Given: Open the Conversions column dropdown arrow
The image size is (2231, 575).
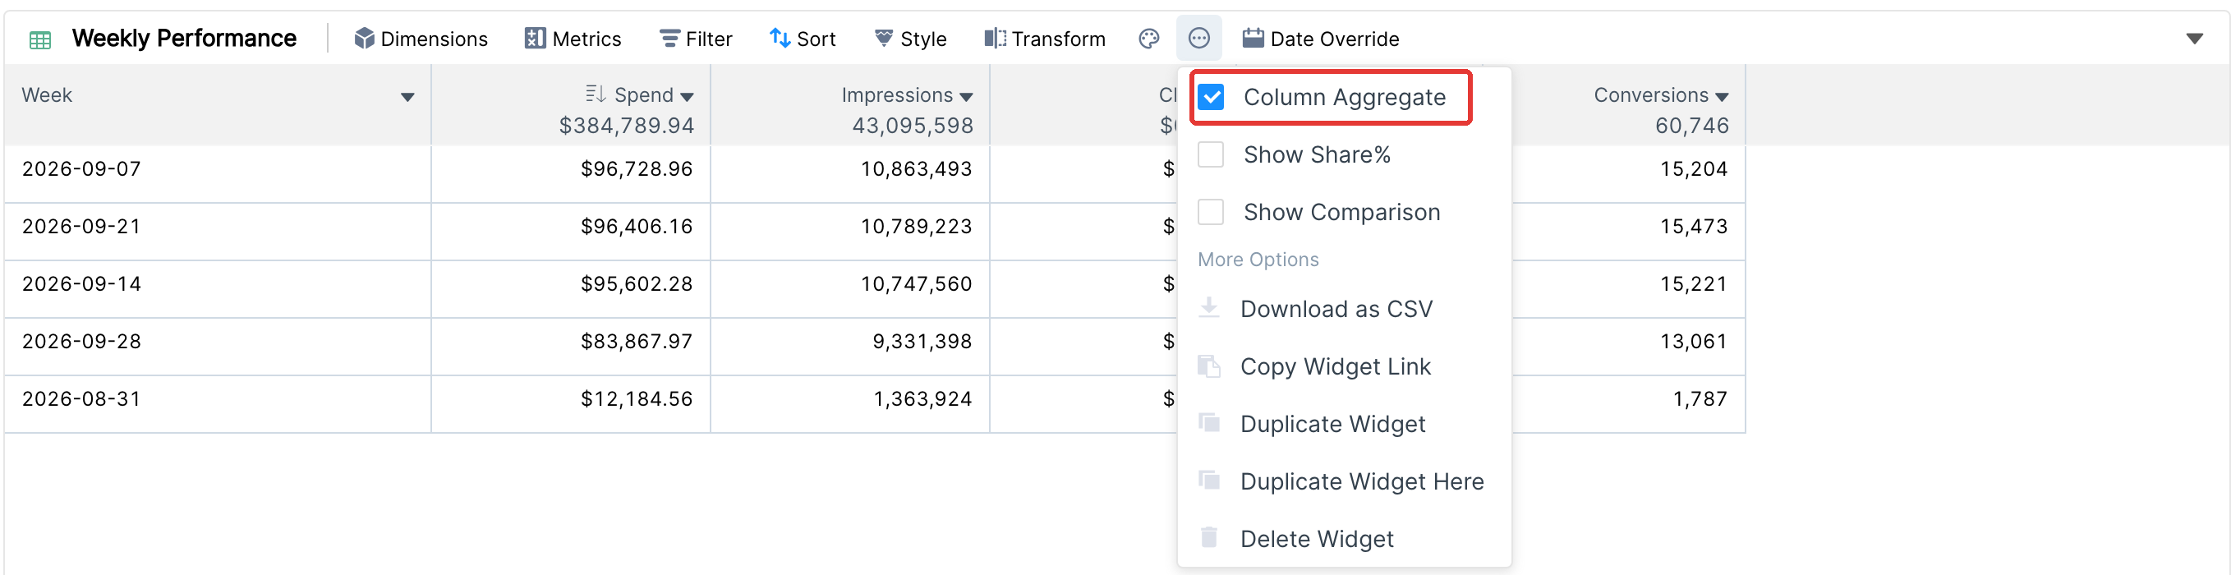Looking at the screenshot, I should coord(1722,97).
